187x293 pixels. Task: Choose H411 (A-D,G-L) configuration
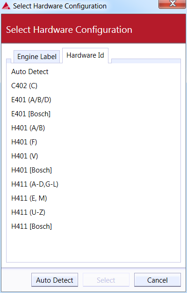click(x=35, y=184)
